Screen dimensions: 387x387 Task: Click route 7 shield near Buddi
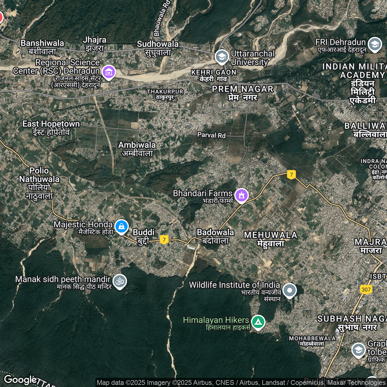164,240
